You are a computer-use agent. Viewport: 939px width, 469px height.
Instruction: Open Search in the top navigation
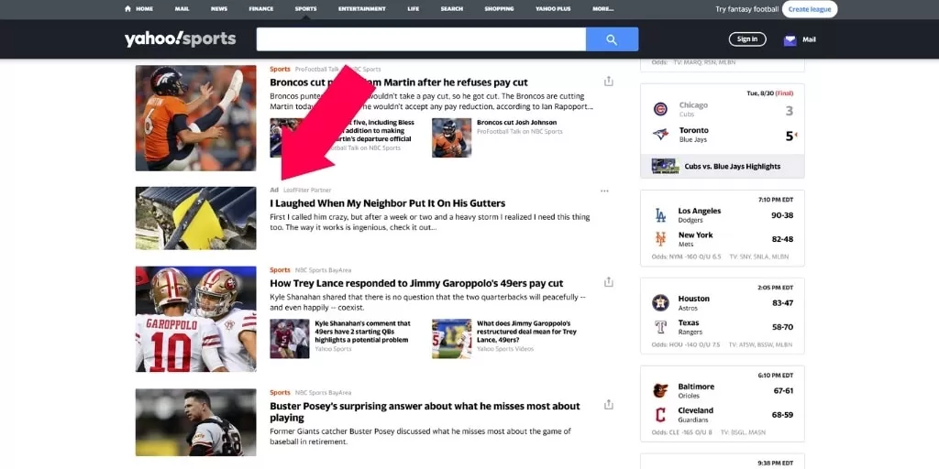point(451,9)
